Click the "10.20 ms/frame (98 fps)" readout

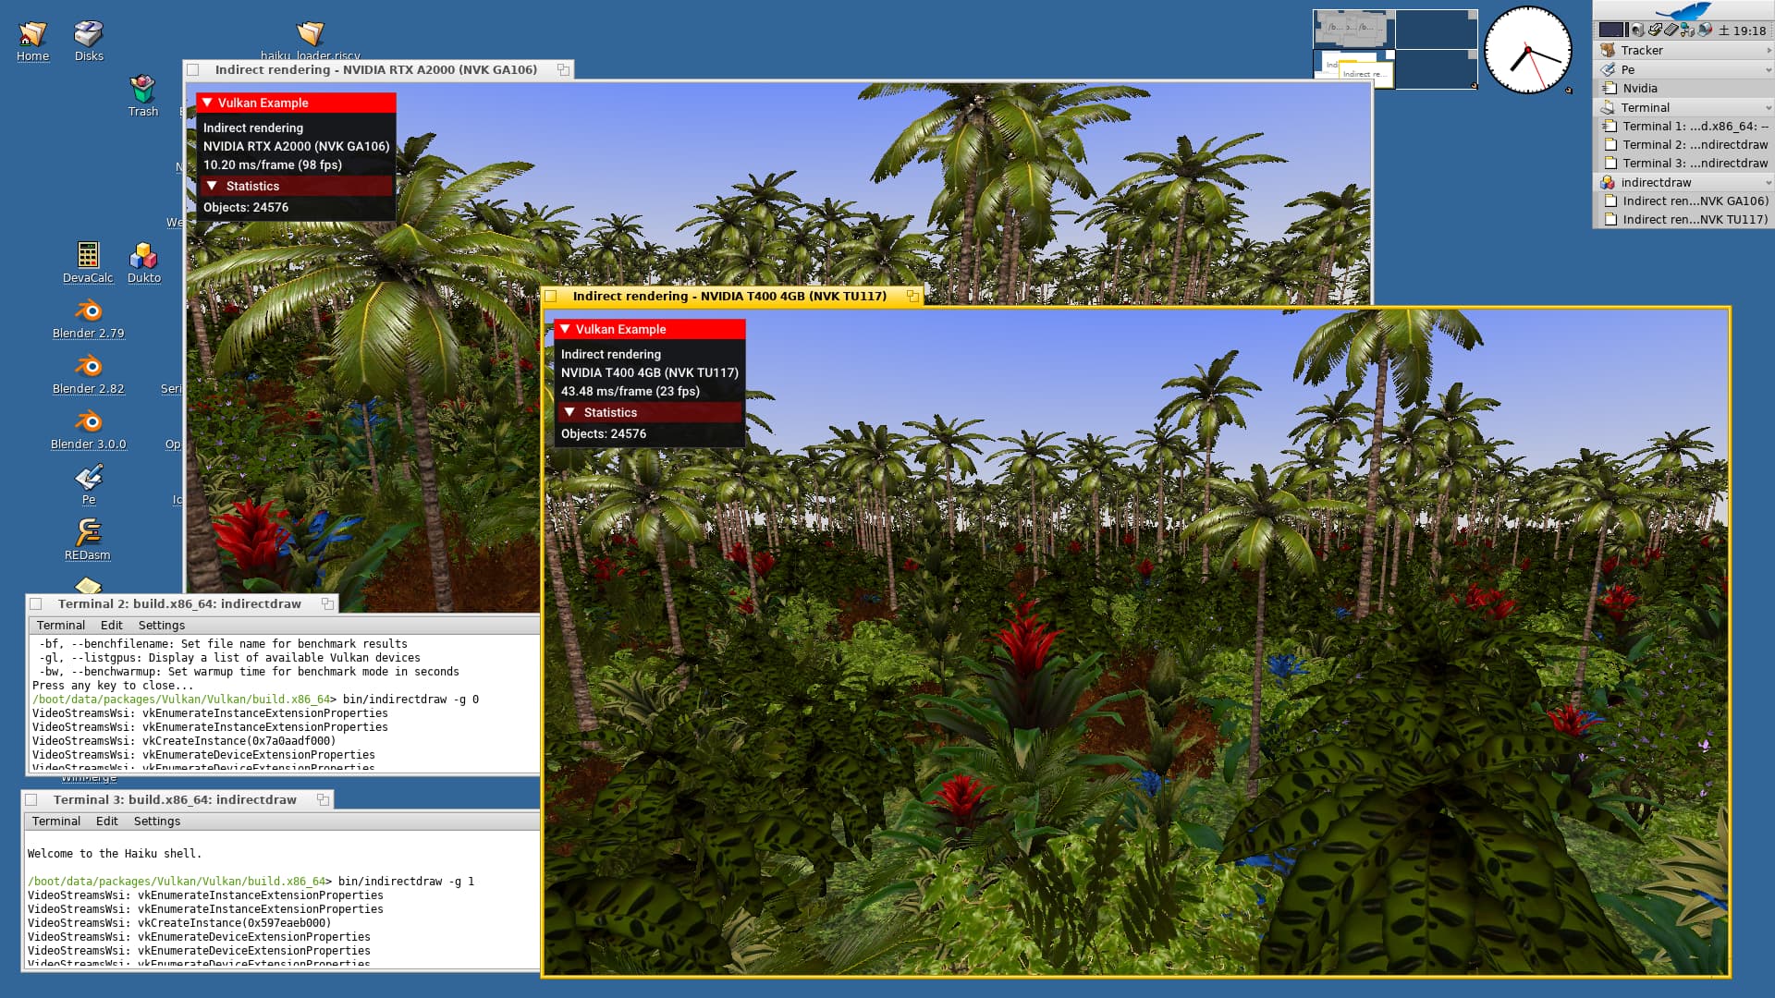[x=273, y=164]
